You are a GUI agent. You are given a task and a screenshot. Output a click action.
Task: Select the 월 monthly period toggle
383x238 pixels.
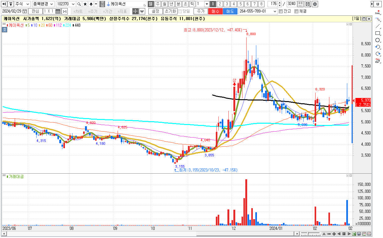pos(164,4)
